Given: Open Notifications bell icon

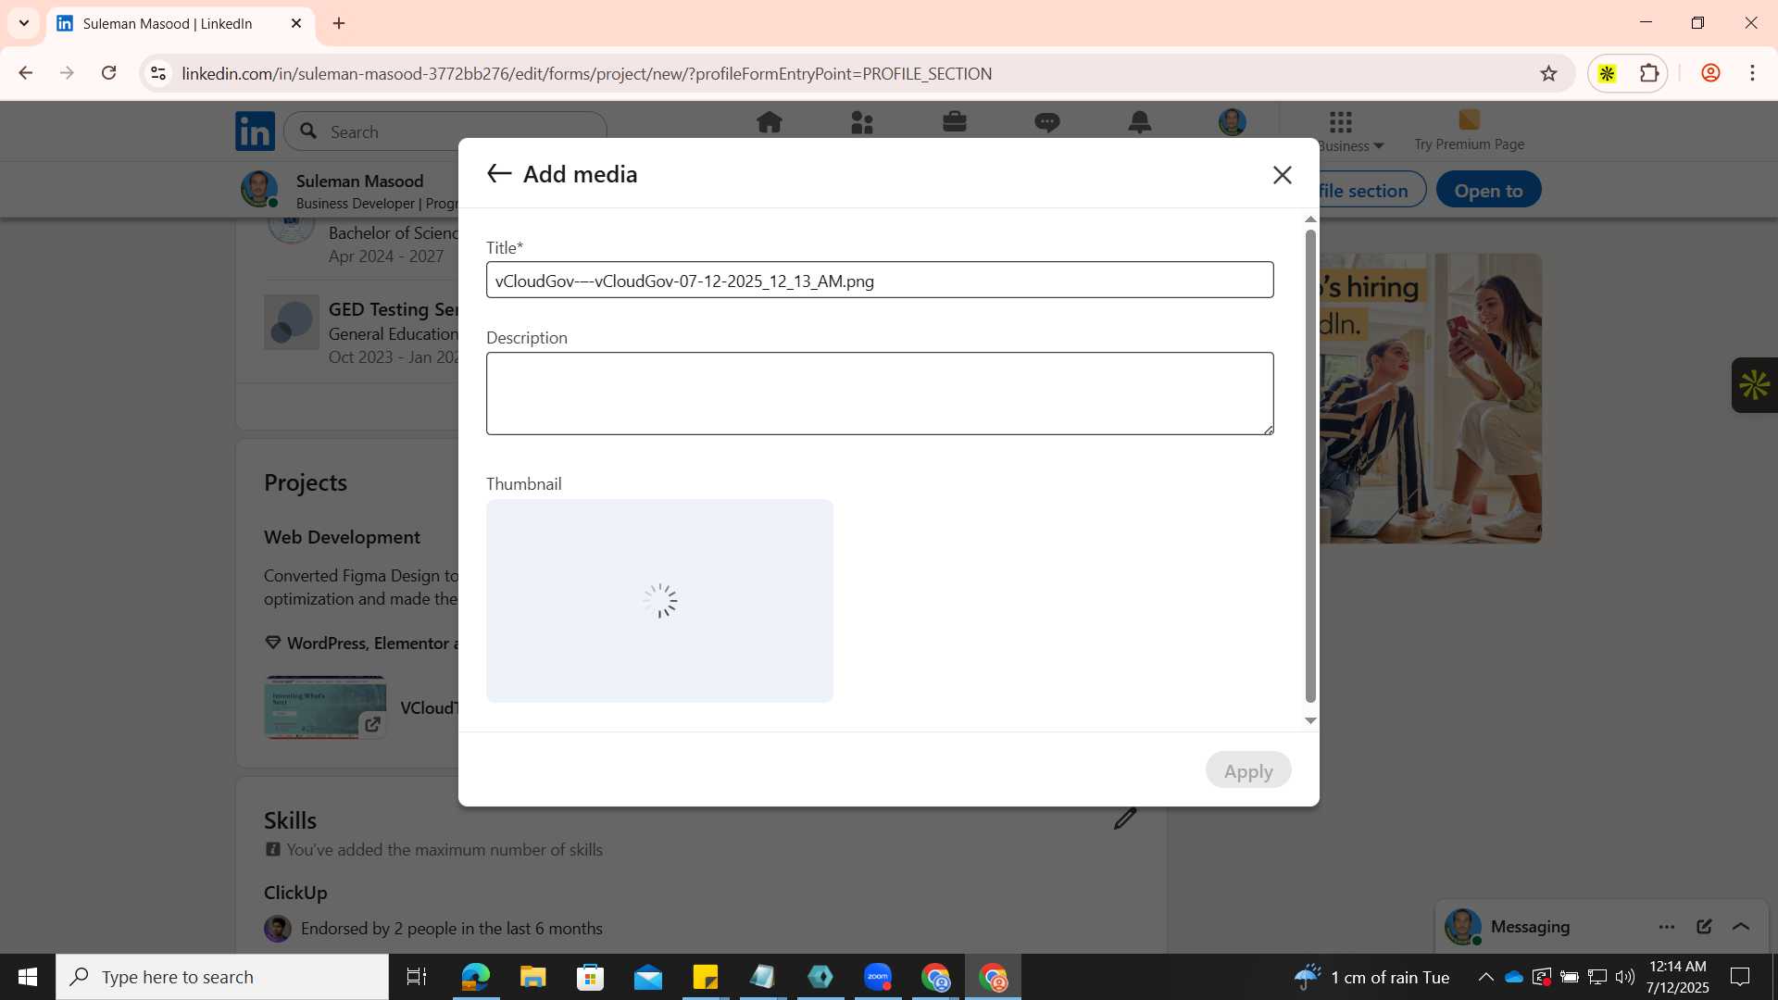Looking at the screenshot, I should pyautogui.click(x=1140, y=122).
